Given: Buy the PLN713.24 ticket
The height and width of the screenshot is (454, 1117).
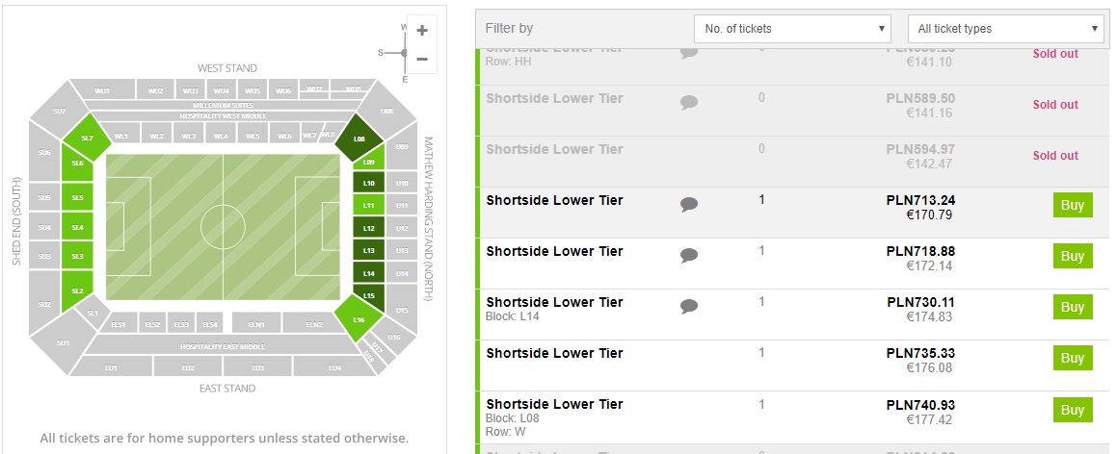Looking at the screenshot, I should pyautogui.click(x=1072, y=205).
